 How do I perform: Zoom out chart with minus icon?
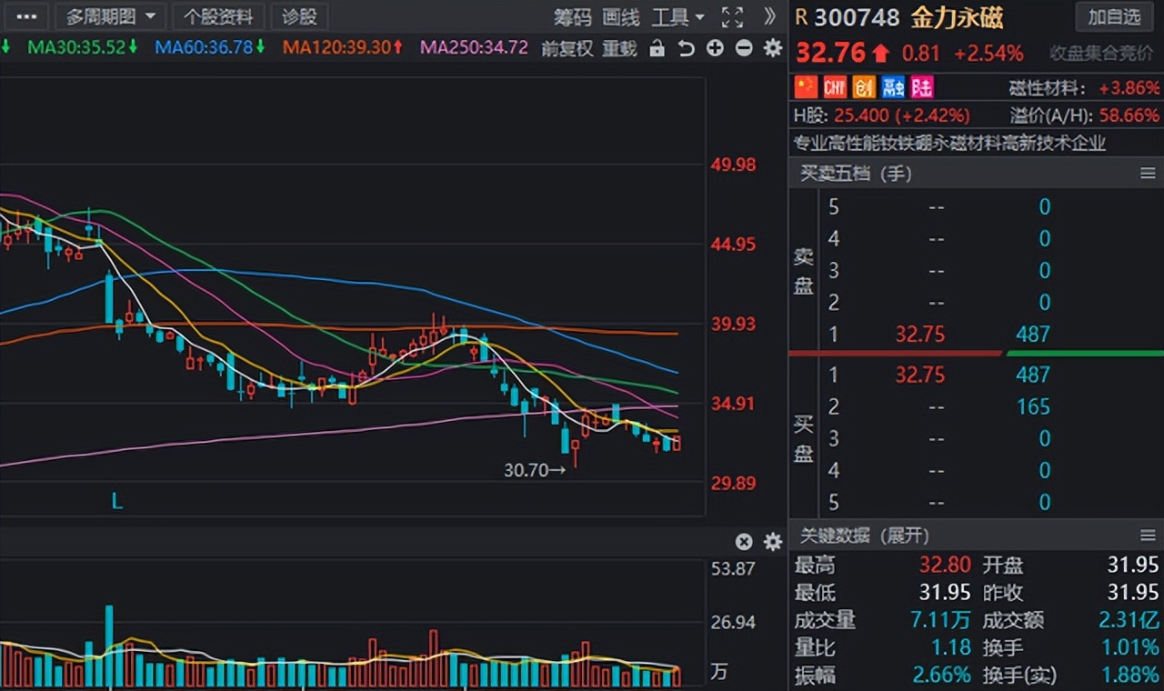click(744, 48)
